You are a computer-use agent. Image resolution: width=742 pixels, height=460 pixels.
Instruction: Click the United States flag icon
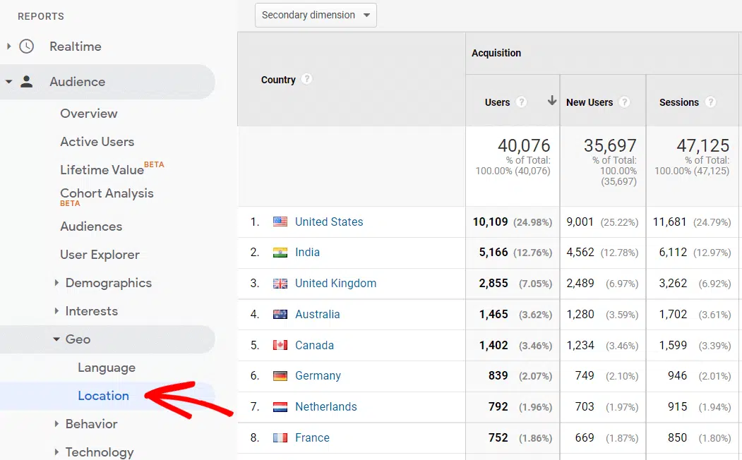coord(280,222)
